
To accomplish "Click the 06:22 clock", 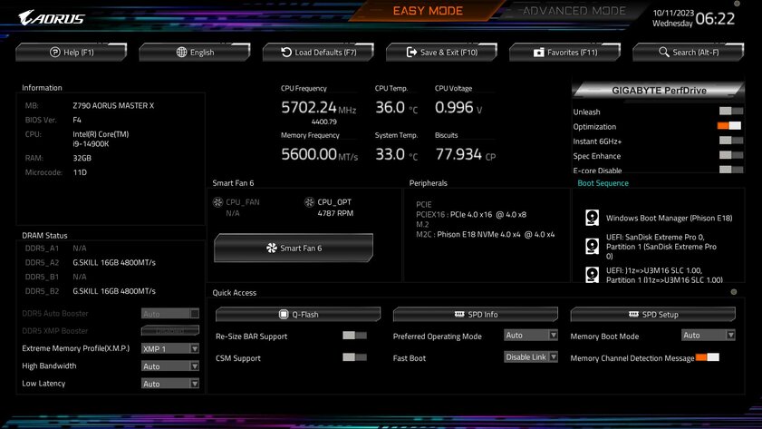I will (x=715, y=19).
